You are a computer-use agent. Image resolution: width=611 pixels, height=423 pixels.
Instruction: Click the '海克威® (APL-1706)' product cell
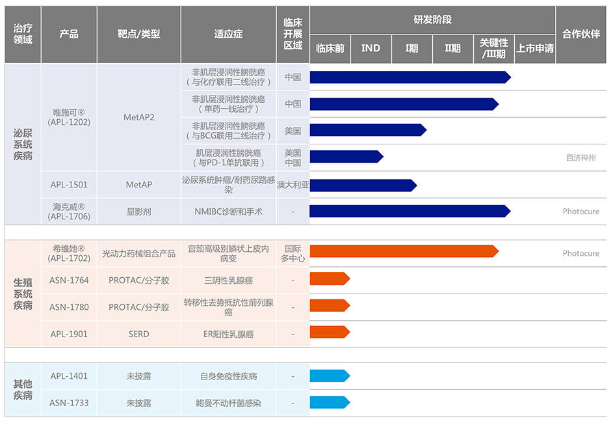click(69, 211)
